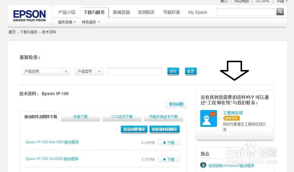Image resolution: width=294 pixels, height=172 pixels.
Task: Click GLOBAL in the top bar
Action: point(263,1)
